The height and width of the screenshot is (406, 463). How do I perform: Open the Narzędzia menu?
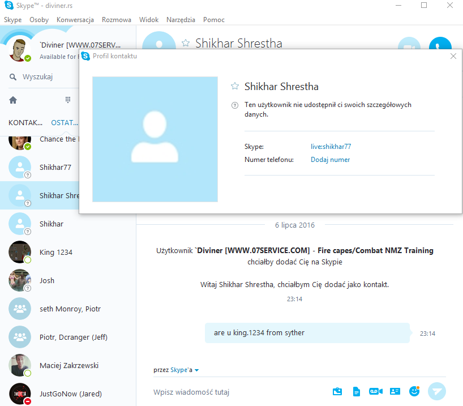click(x=181, y=20)
